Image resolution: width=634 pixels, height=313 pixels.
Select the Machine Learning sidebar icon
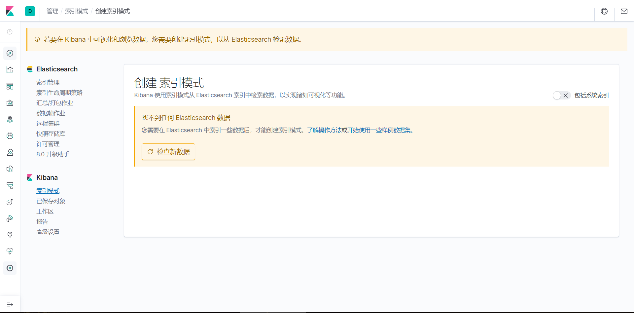point(10,136)
